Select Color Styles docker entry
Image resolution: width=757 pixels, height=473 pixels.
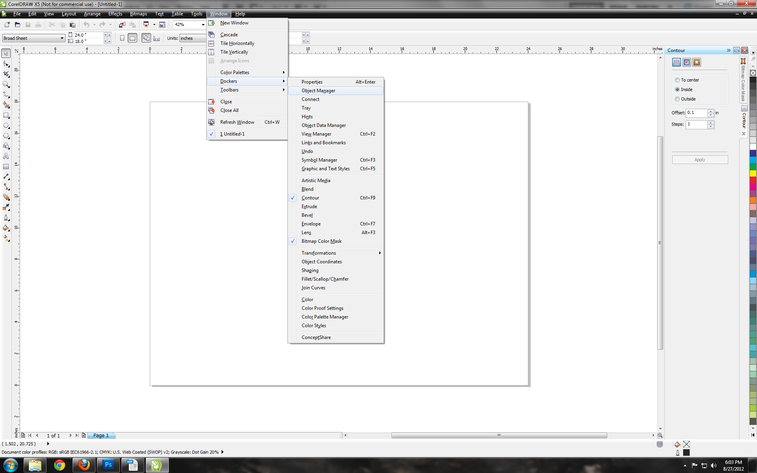(336, 326)
